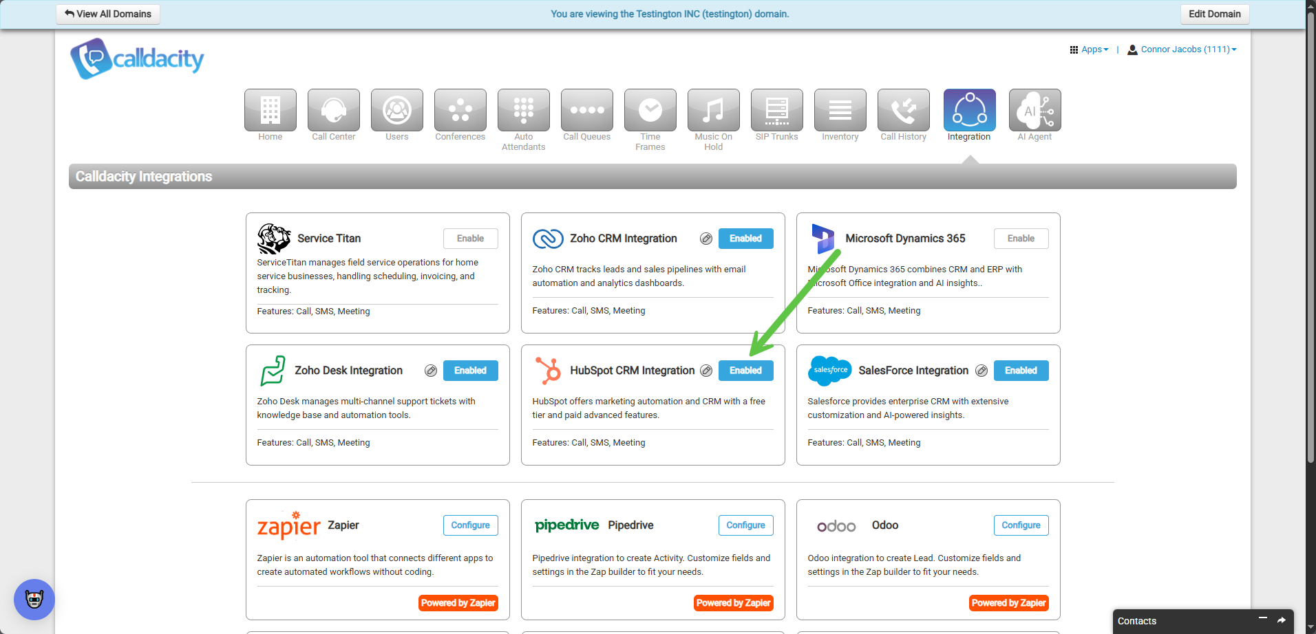This screenshot has height=634, width=1316.
Task: Enable Microsoft Dynamics 365 integration
Action: [1021, 239]
